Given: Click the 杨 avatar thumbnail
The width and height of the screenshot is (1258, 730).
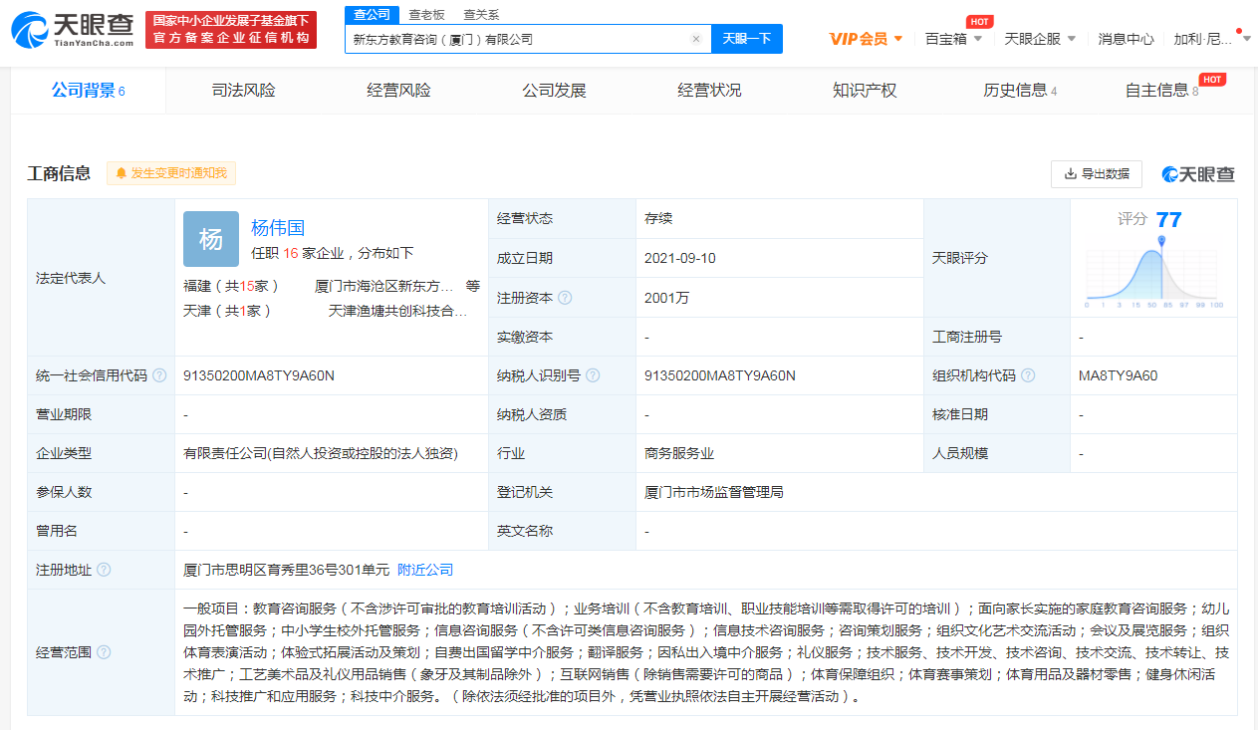Looking at the screenshot, I should (211, 239).
